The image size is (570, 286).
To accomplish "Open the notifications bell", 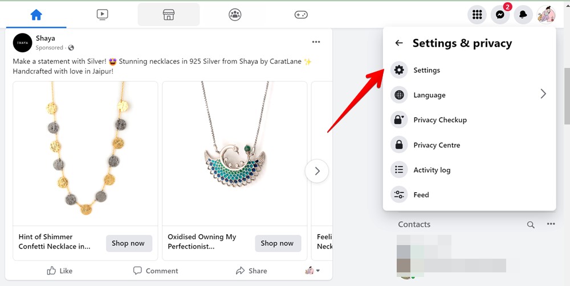I will 523,15.
